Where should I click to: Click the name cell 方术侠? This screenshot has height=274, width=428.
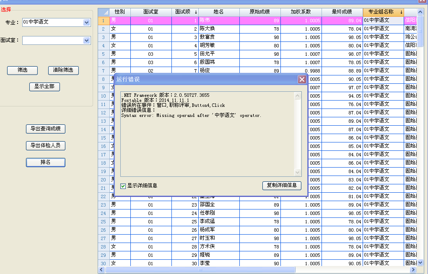pos(219,247)
